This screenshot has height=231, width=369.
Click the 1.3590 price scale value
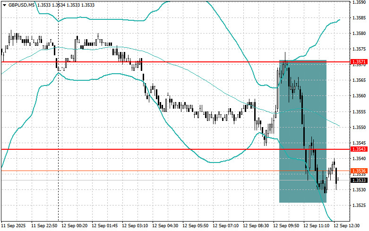tap(359, 2)
